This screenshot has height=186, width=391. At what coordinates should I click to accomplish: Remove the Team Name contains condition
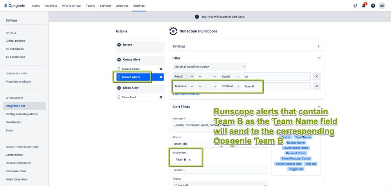coord(317,86)
